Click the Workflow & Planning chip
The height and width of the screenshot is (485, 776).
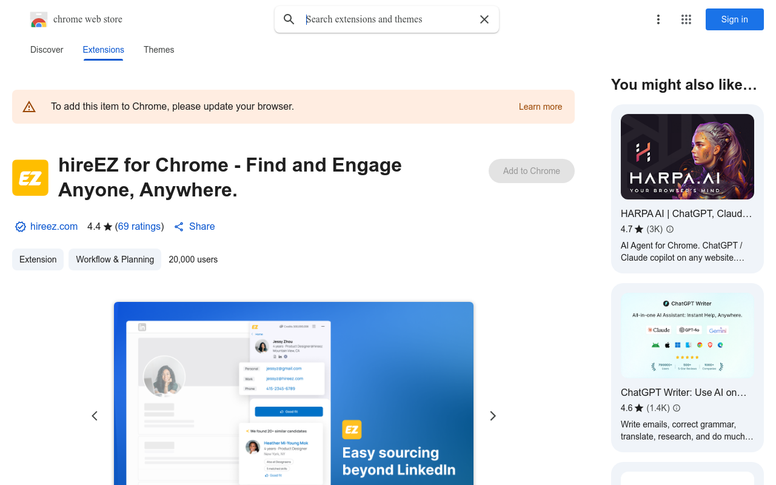(x=115, y=259)
